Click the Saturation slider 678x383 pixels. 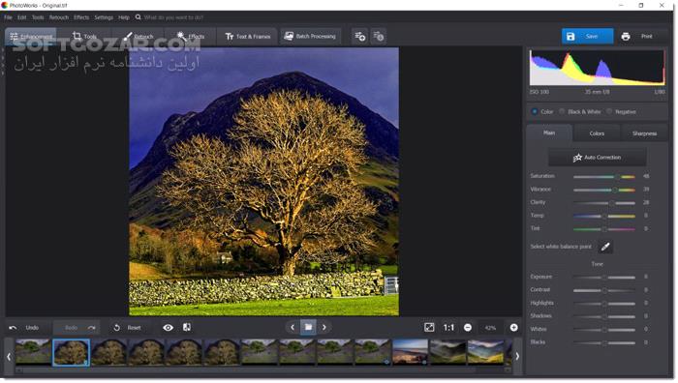click(604, 177)
